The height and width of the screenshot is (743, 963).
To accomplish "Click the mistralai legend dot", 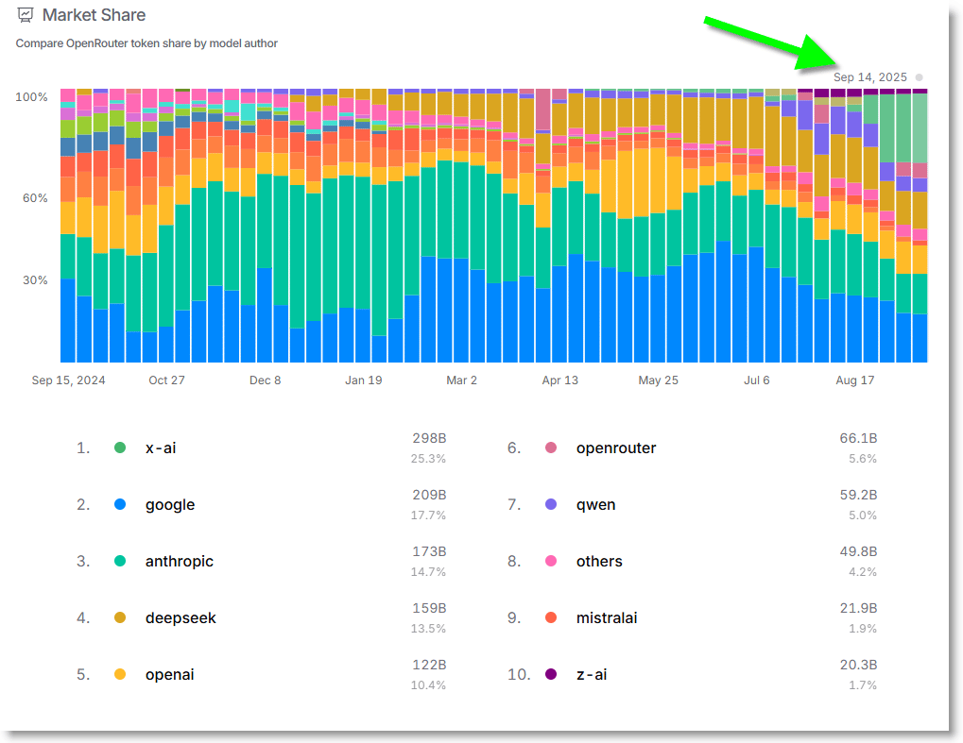I will (551, 617).
